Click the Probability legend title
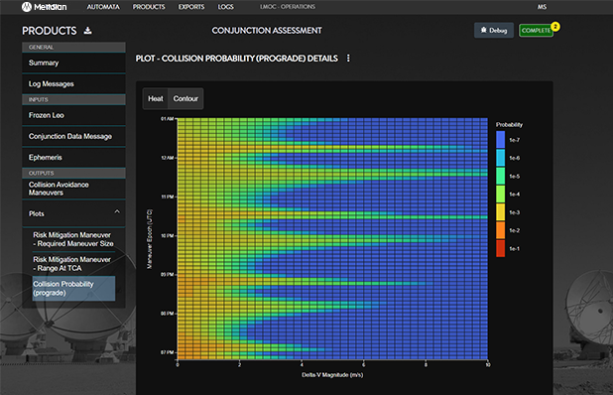 pos(509,125)
